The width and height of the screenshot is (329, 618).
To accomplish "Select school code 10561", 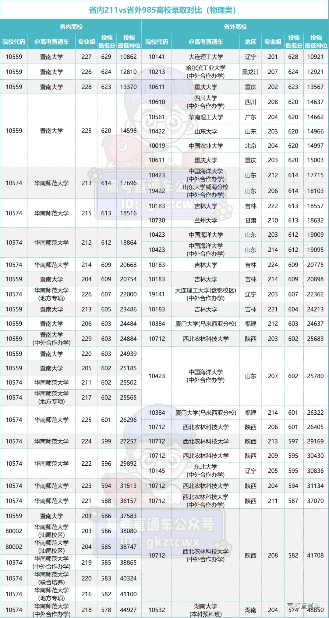I will (157, 117).
